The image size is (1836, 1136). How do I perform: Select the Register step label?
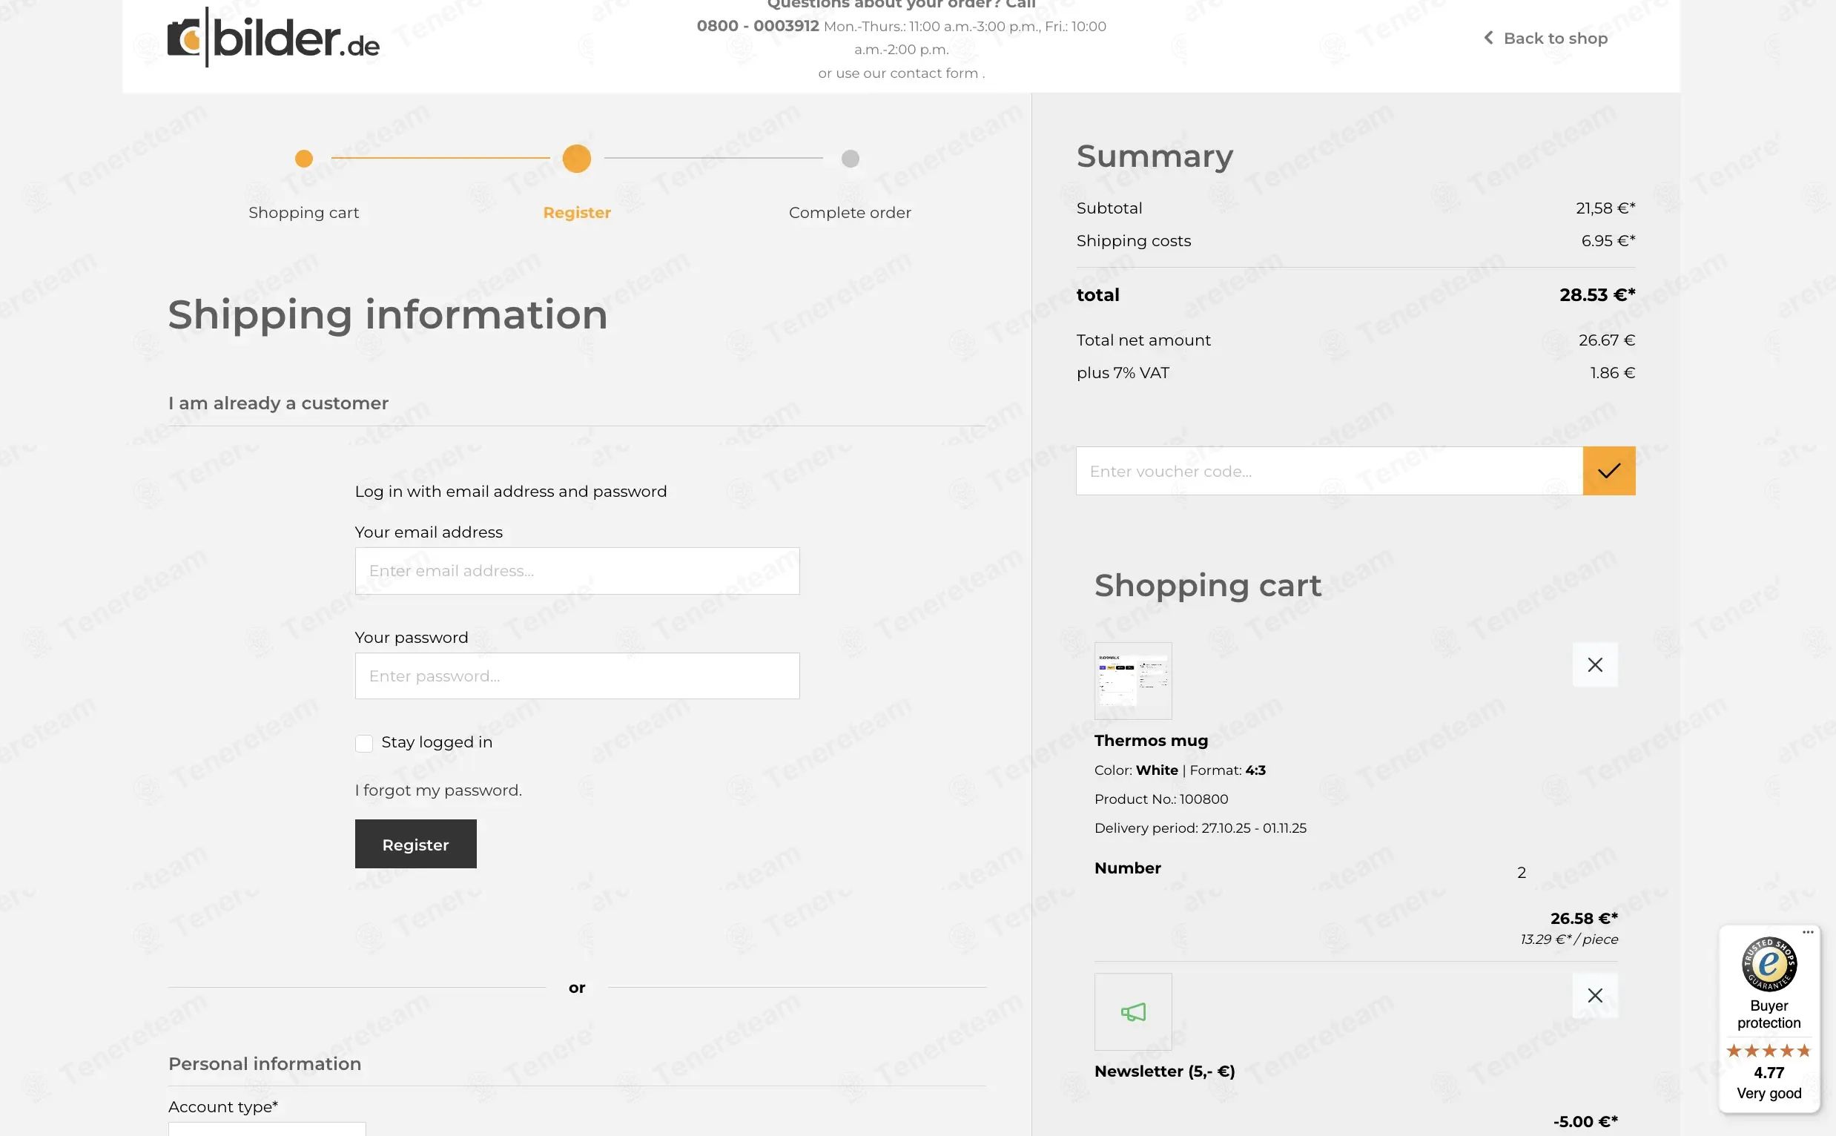pyautogui.click(x=577, y=213)
